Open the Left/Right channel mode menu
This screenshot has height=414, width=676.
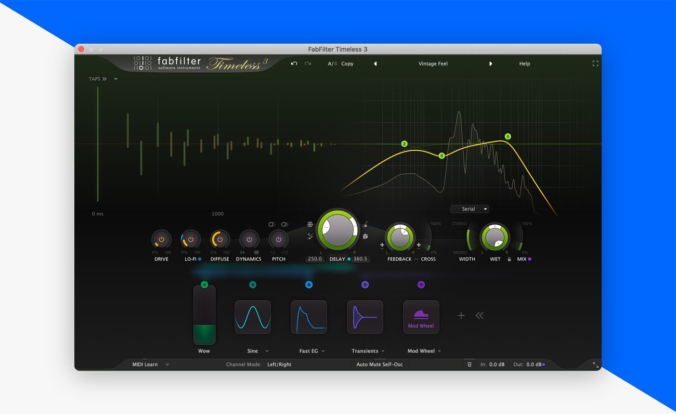[279, 365]
